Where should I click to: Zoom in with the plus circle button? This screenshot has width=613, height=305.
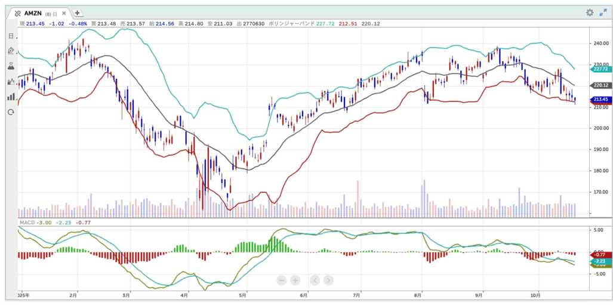coord(295,280)
